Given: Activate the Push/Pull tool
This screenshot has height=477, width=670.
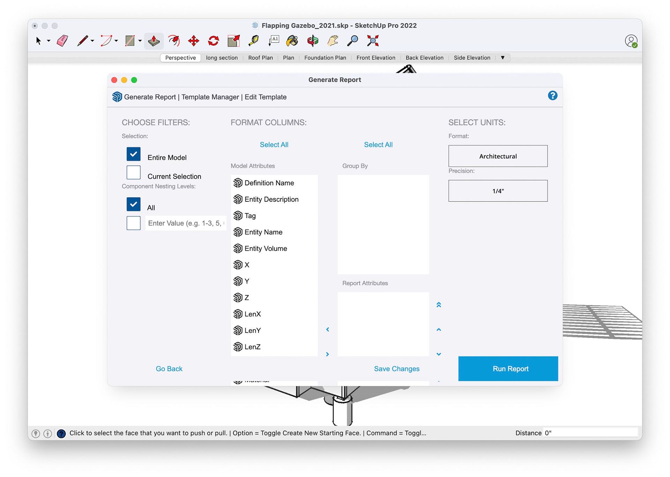Looking at the screenshot, I should (154, 41).
